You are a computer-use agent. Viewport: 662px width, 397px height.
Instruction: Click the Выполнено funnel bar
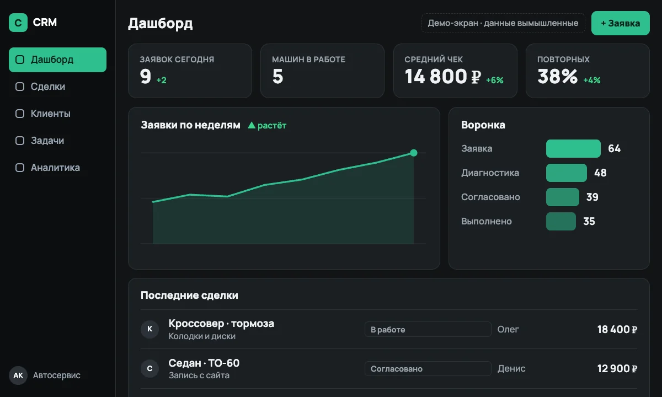(561, 222)
